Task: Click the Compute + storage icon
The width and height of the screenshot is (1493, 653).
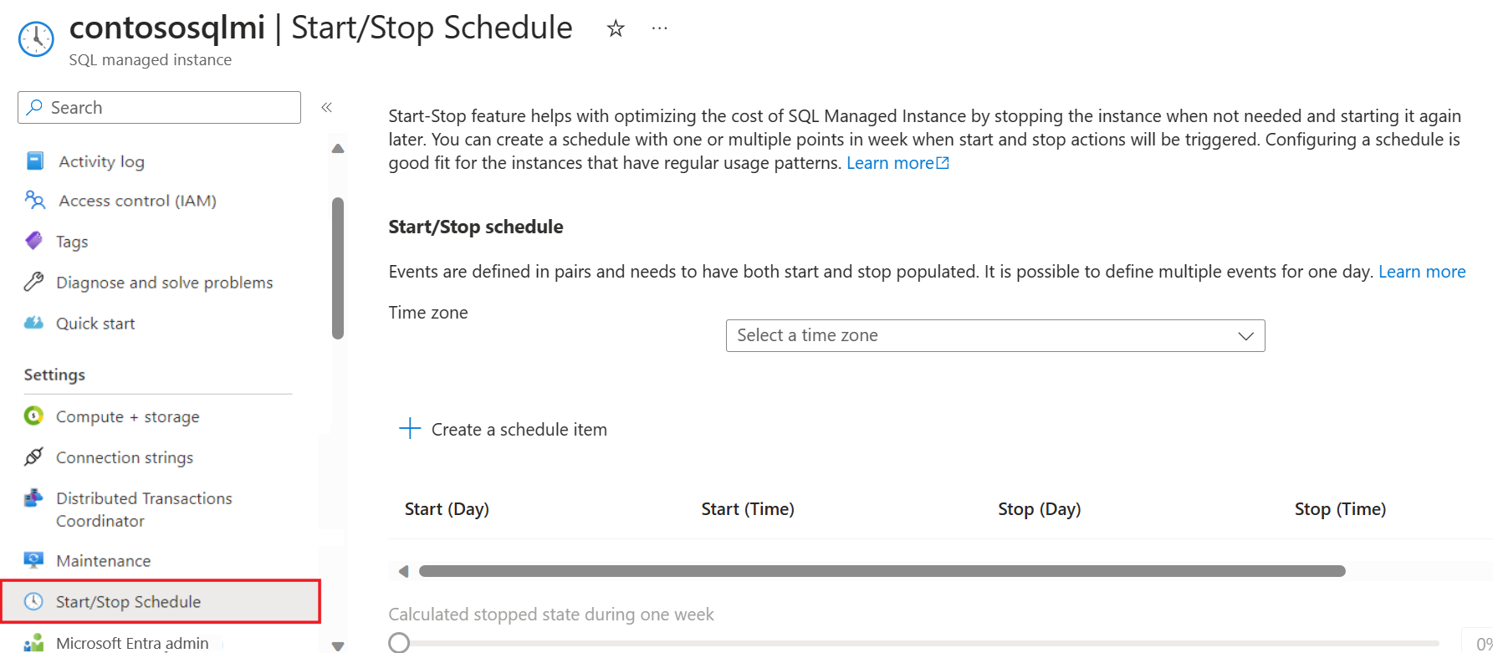Action: point(33,416)
